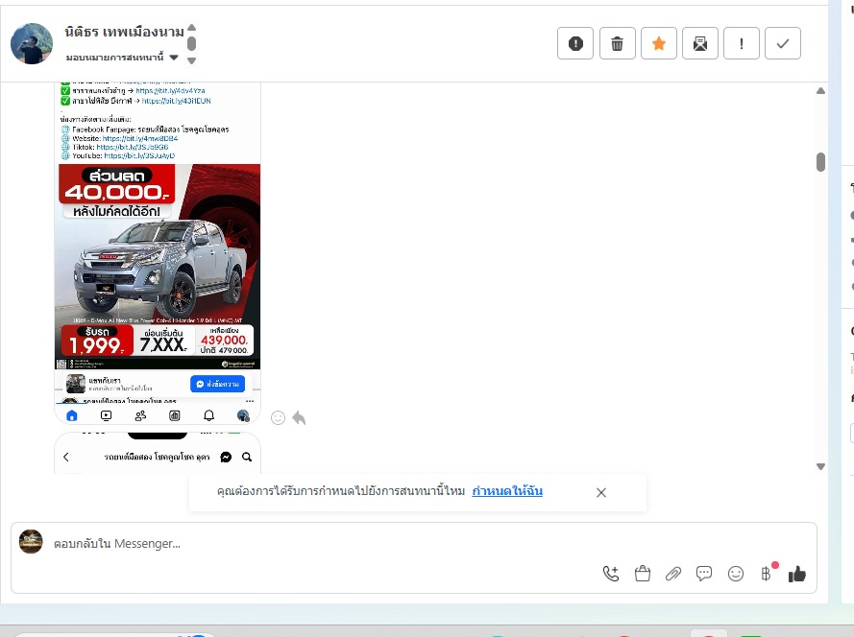Click video icon in shared phone screenshot
The image size is (854, 637).
107,415
